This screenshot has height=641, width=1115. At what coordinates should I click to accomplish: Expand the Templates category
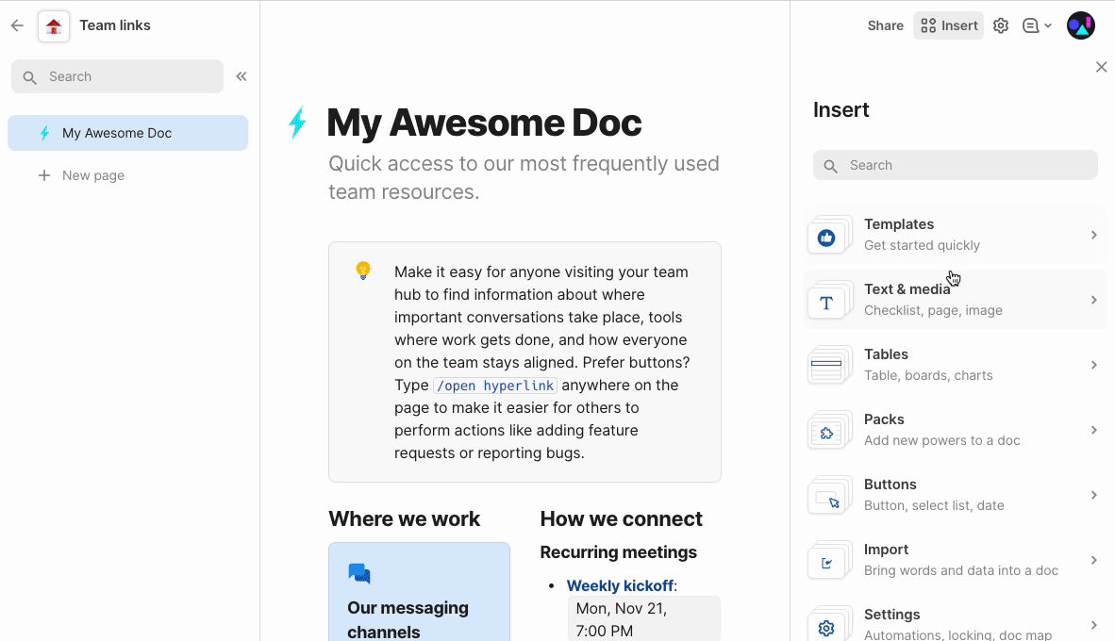[x=955, y=235]
